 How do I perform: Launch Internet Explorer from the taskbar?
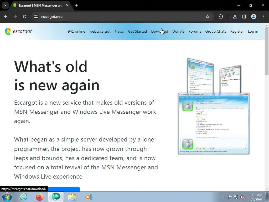(x=23, y=197)
